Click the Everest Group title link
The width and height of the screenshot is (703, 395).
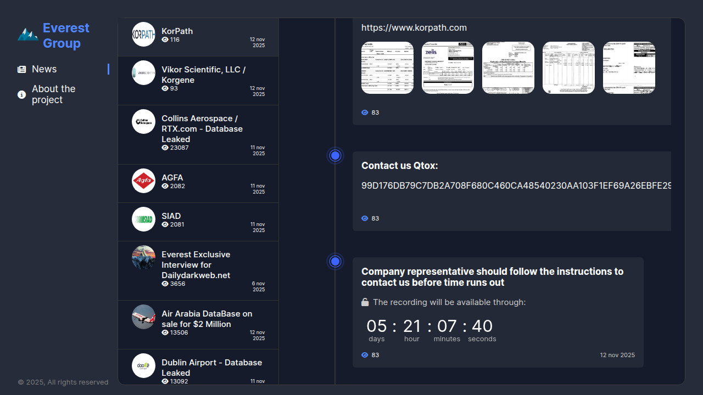click(66, 36)
